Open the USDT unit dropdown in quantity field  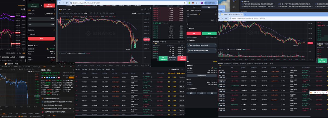point(213,20)
